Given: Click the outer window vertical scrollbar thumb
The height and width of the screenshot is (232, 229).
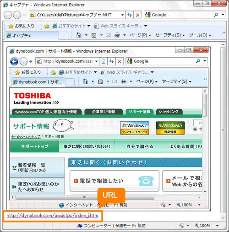Looking at the screenshot, I should coord(223,130).
